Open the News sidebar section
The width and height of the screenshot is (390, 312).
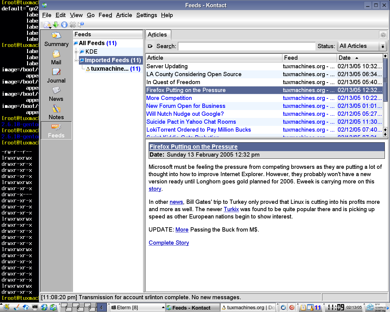coord(56,94)
